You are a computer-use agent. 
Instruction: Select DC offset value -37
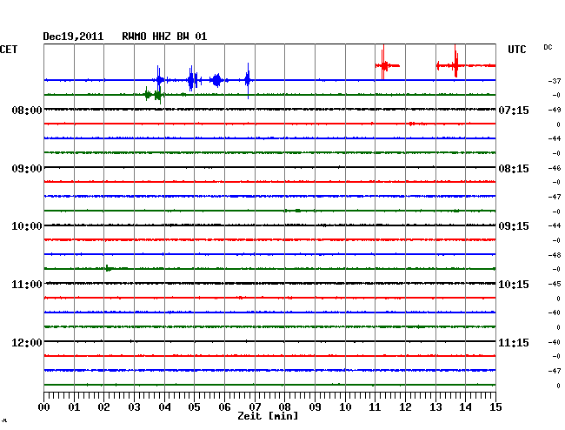click(555, 81)
